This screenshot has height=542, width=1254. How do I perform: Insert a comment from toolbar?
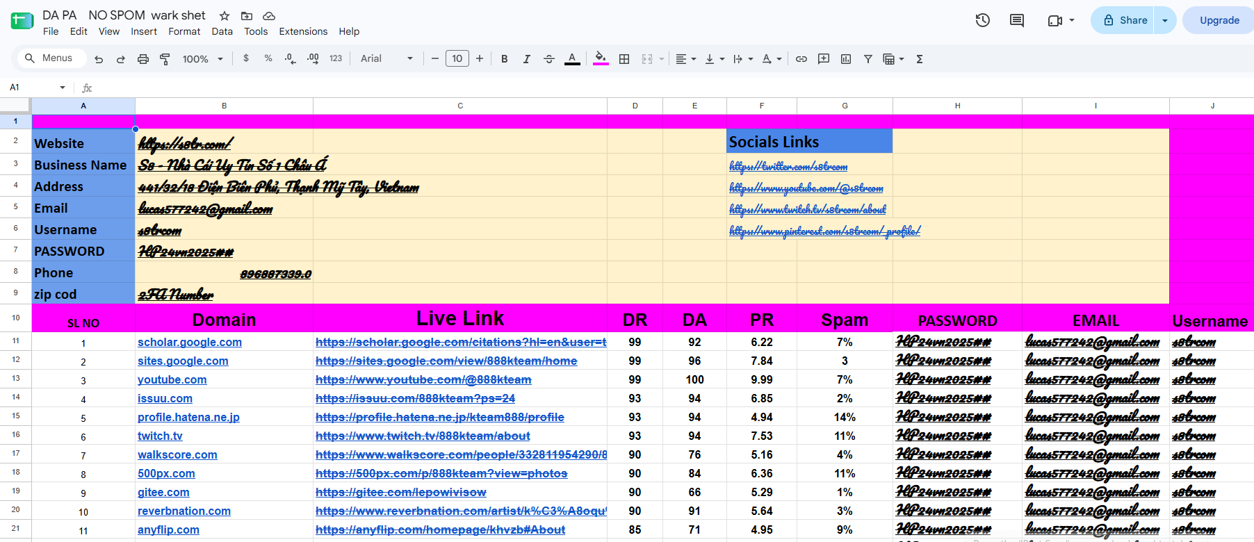pos(824,59)
